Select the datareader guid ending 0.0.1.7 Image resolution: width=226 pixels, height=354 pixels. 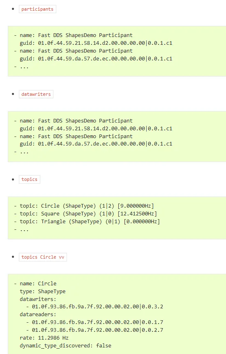(97, 322)
